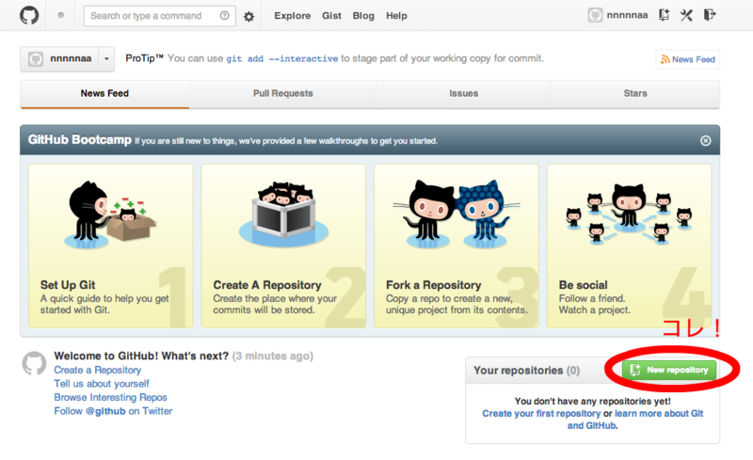753x460 pixels.
Task: Click the help icon in search box
Action: point(224,15)
